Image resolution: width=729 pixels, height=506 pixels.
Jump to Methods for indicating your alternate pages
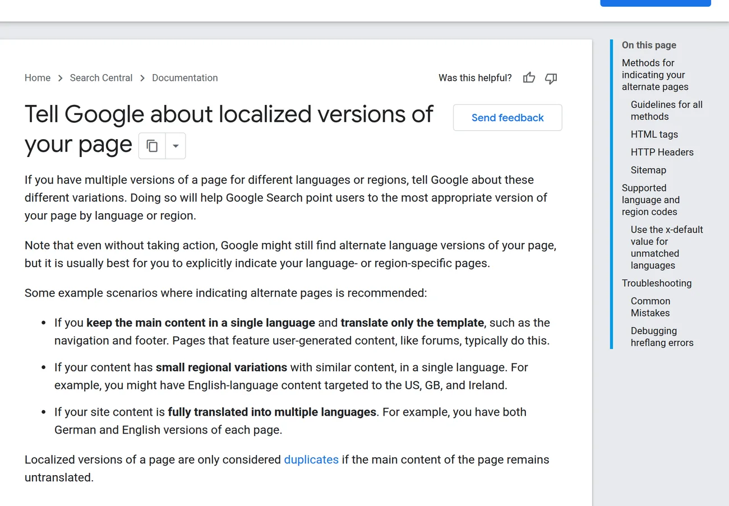655,75
